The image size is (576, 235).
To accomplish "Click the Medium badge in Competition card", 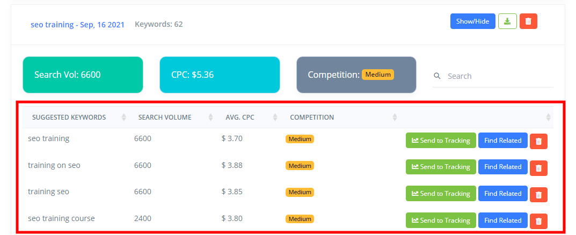I will coord(377,75).
